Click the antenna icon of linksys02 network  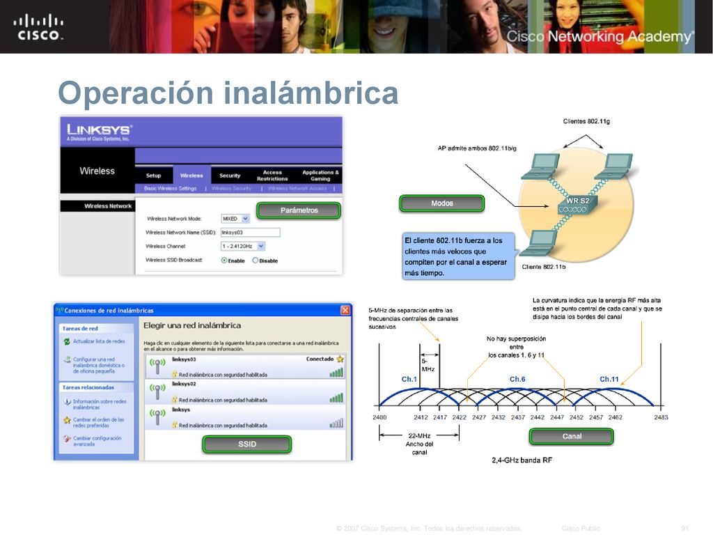157,391
